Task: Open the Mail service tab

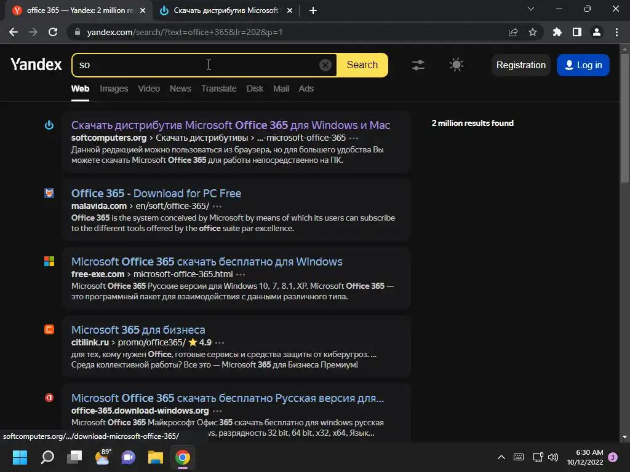Action: click(281, 88)
